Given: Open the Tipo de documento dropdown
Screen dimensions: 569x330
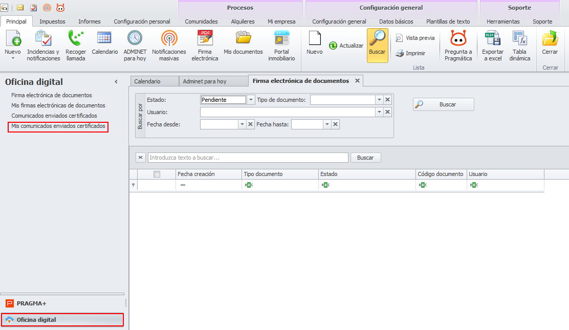Looking at the screenshot, I should (379, 100).
